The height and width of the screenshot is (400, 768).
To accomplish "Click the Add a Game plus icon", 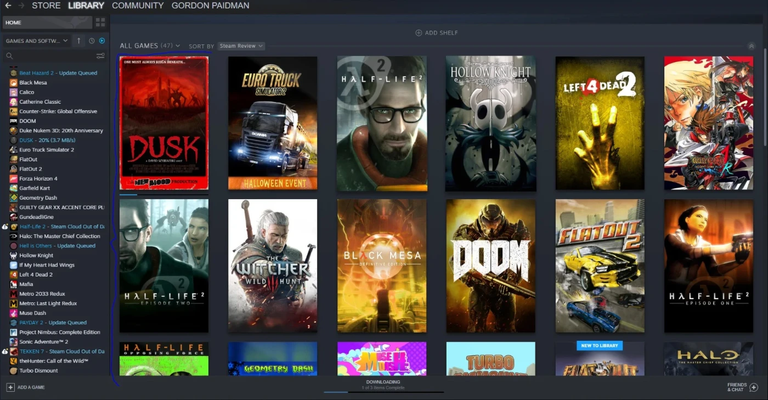I will (10, 387).
